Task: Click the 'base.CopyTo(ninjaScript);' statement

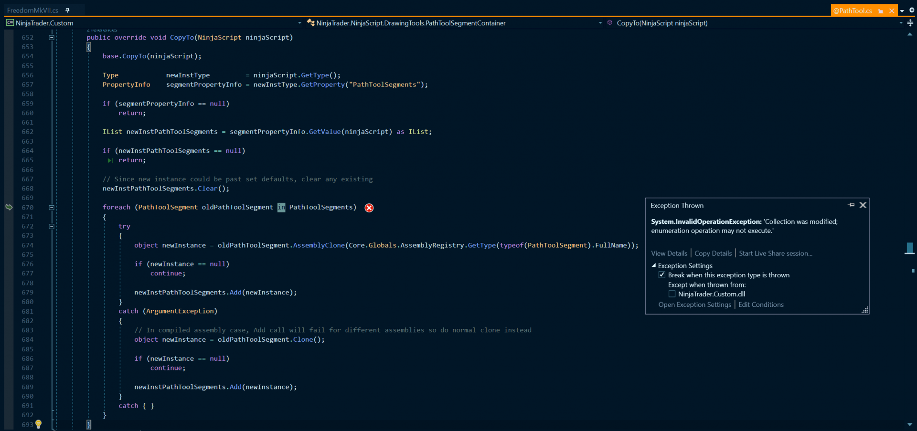Action: (152, 56)
